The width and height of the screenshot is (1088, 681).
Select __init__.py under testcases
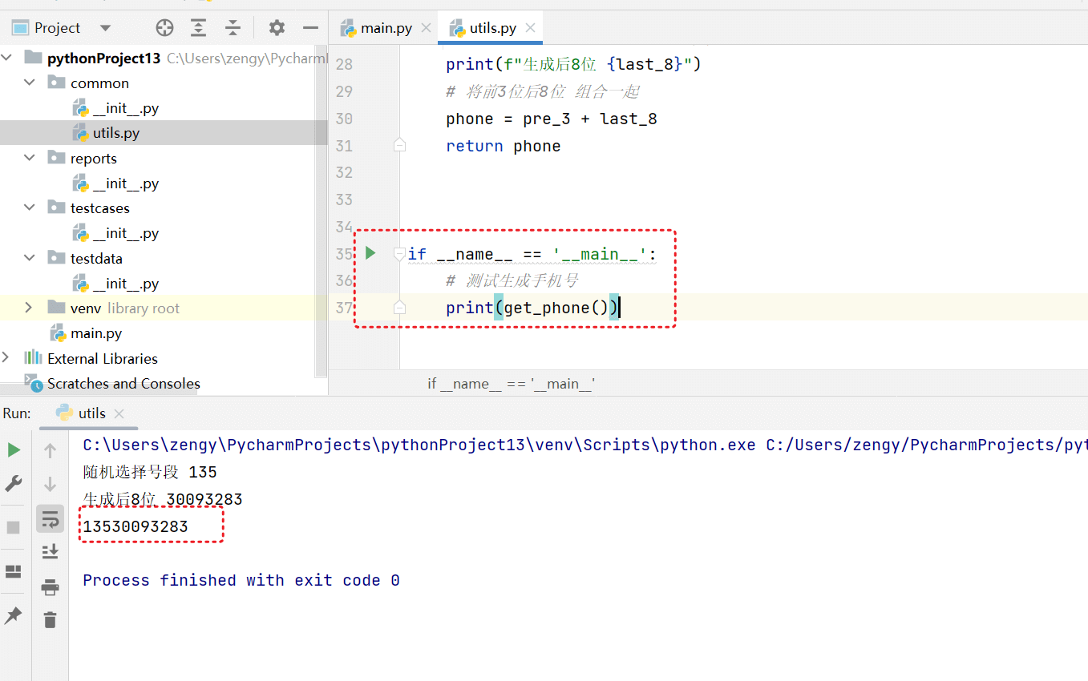pos(115,233)
